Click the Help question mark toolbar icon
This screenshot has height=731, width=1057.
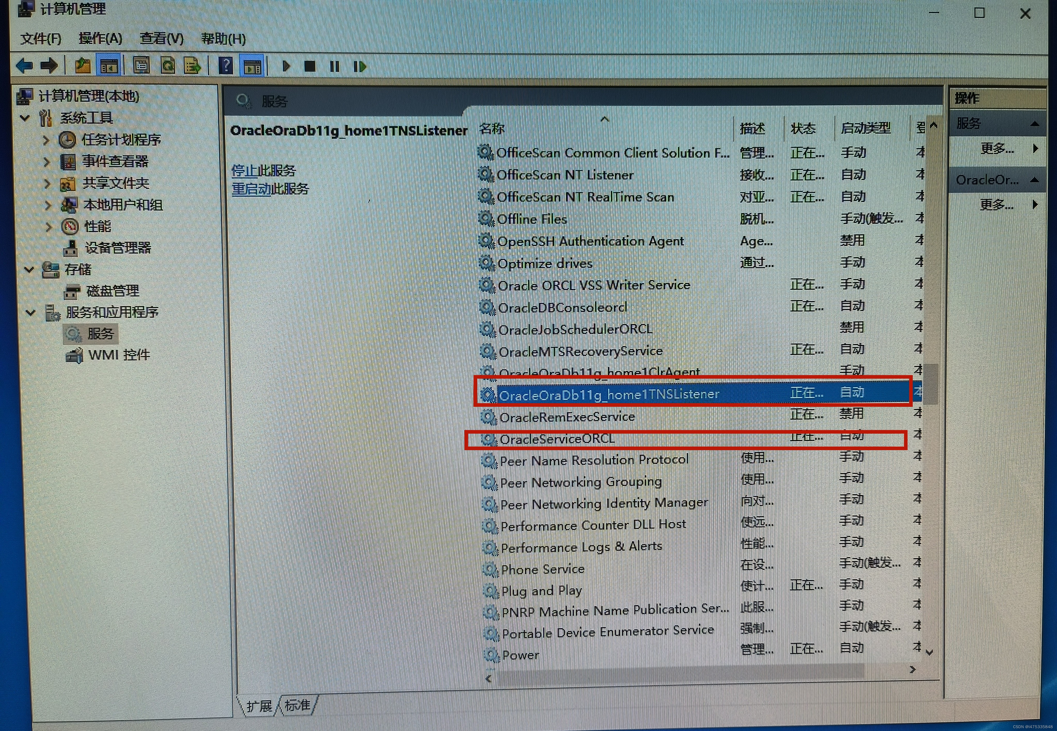pos(226,66)
